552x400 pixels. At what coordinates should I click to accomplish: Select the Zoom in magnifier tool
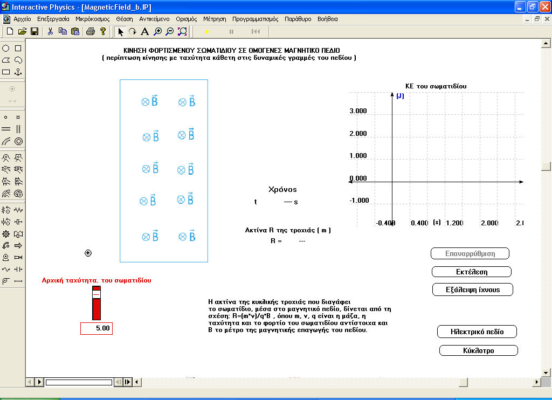pos(158,32)
